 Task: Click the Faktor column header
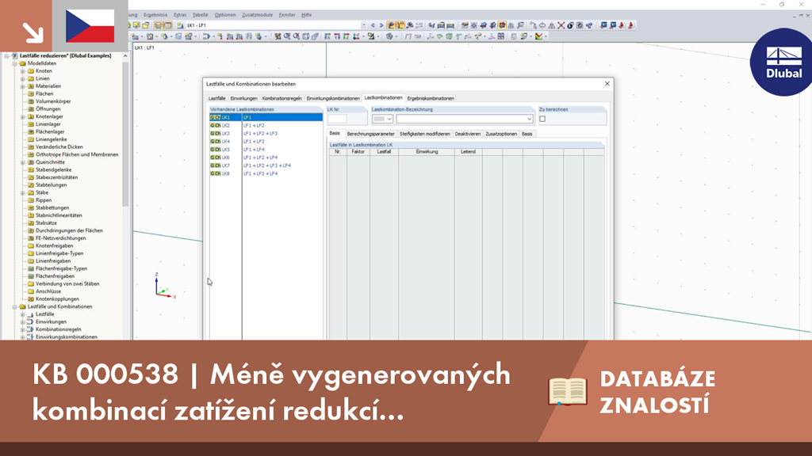(x=358, y=152)
